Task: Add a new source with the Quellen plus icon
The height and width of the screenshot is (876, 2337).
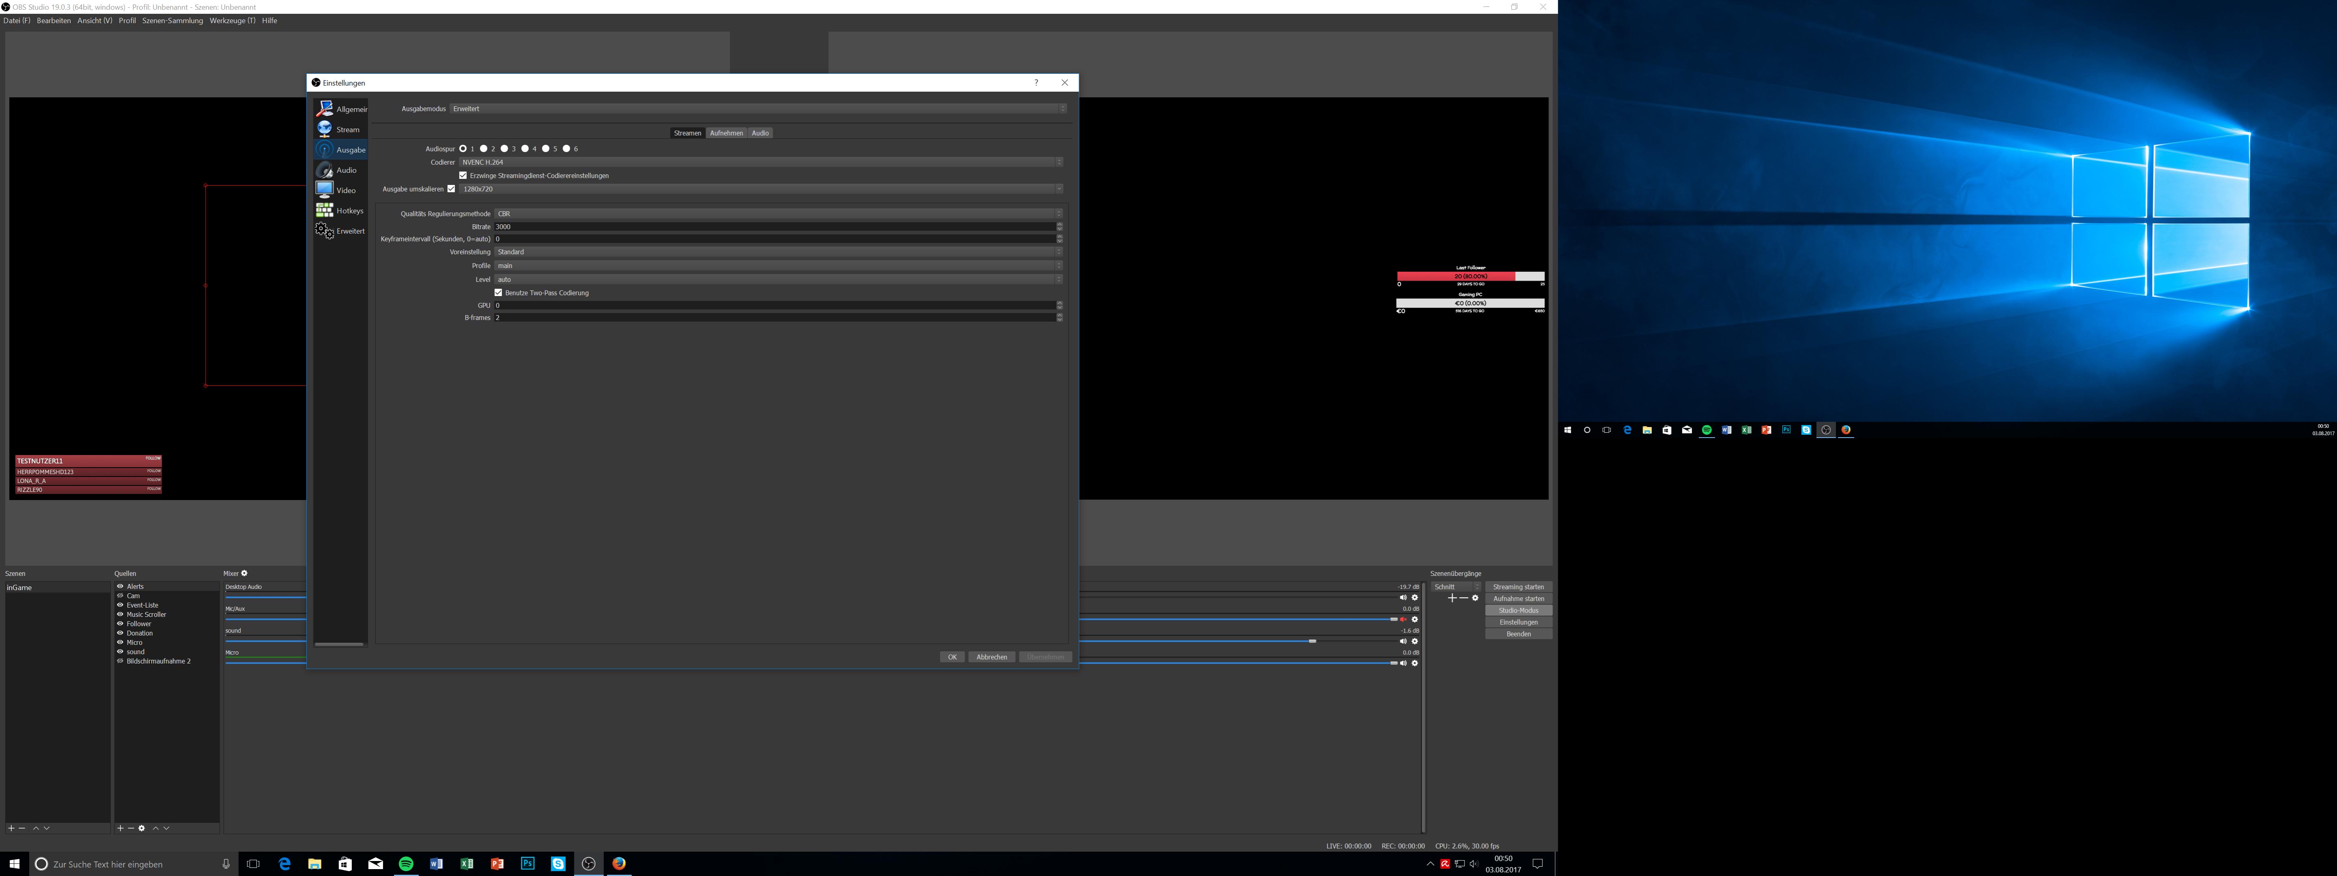Action: [120, 828]
